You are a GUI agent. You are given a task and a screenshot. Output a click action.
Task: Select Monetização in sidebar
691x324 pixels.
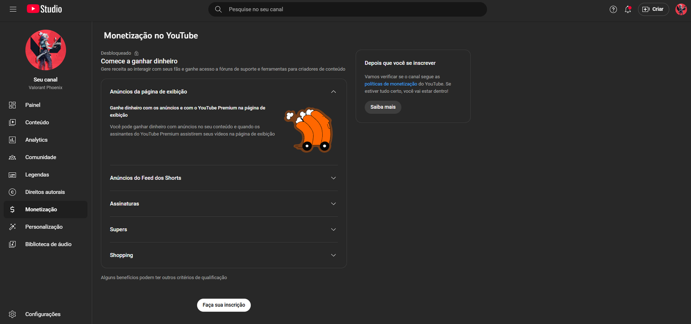(x=46, y=209)
